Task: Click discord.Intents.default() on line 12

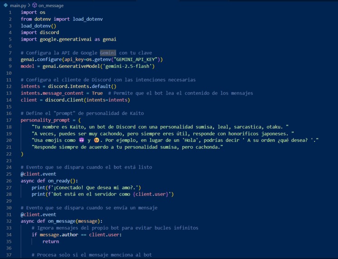Action: pyautogui.click(x=82, y=86)
